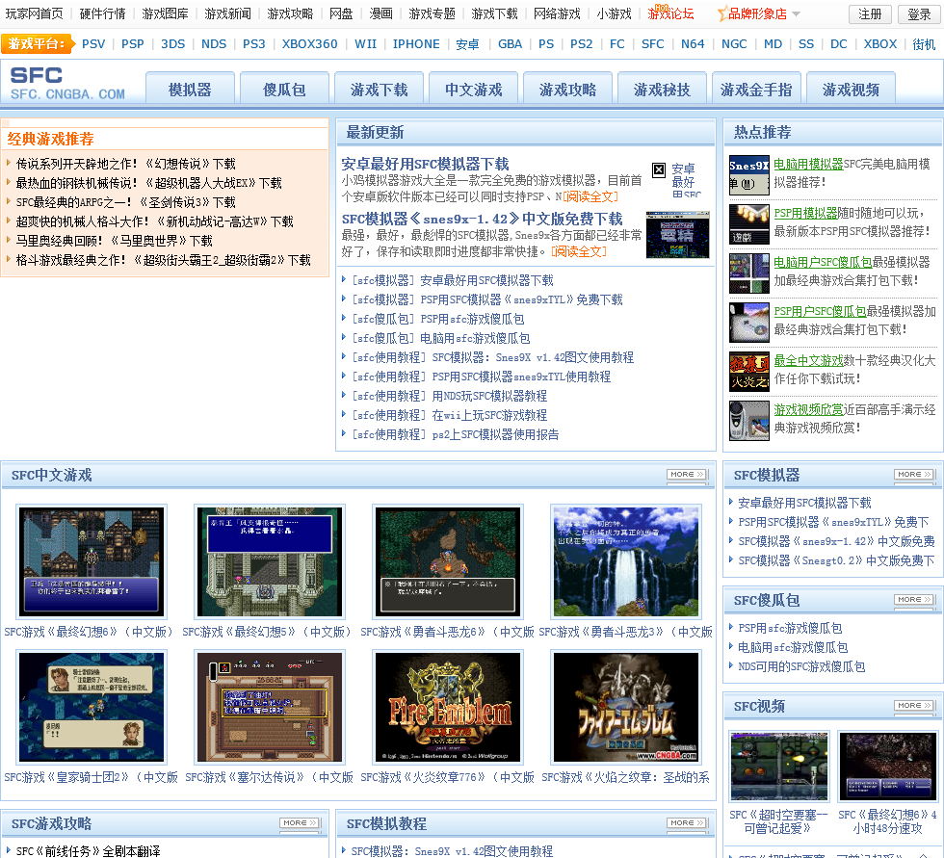944x858 pixels.
Task: Select the N64 platform link
Action: pyautogui.click(x=693, y=44)
